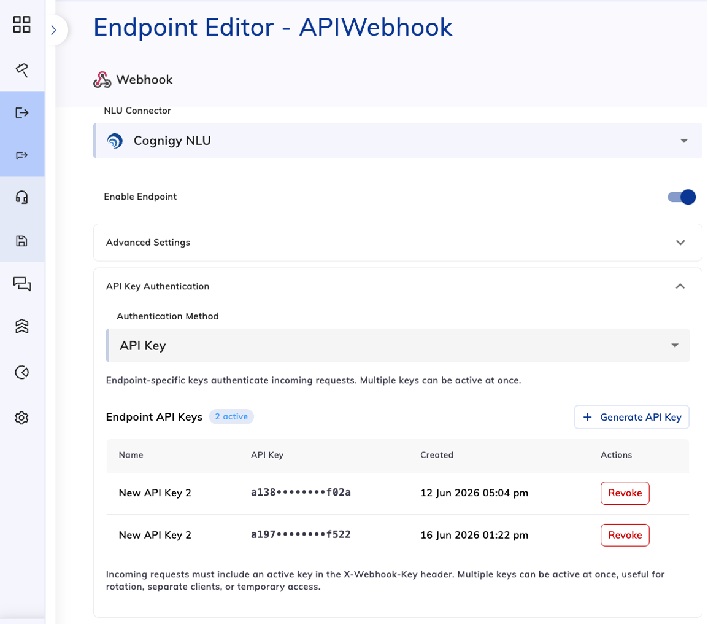
Task: Click the small secondary arrow icon in sidebar
Action: pos(21,155)
